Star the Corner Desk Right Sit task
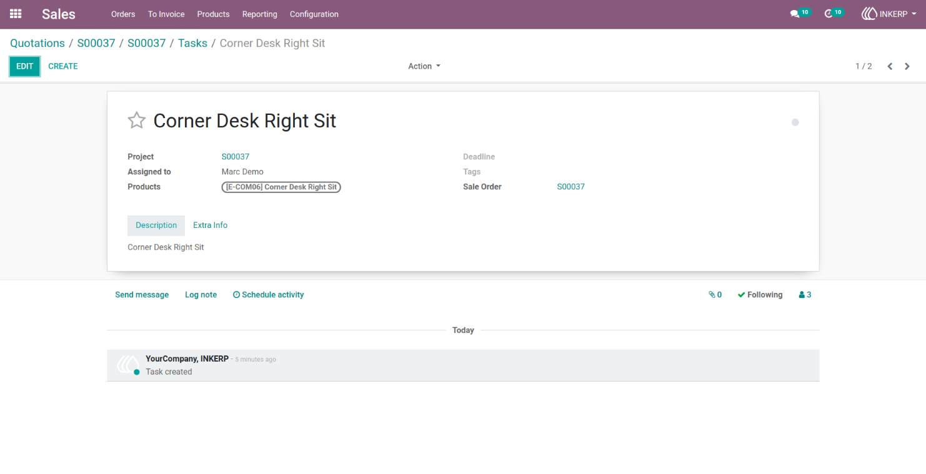 point(137,121)
